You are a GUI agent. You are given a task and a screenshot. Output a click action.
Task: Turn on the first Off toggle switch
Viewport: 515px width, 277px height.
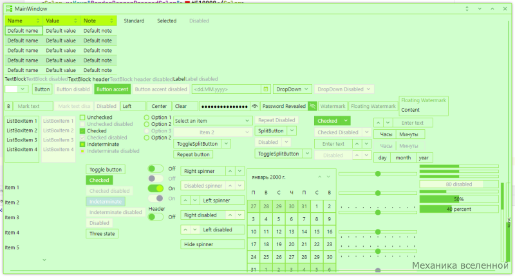coord(155,169)
